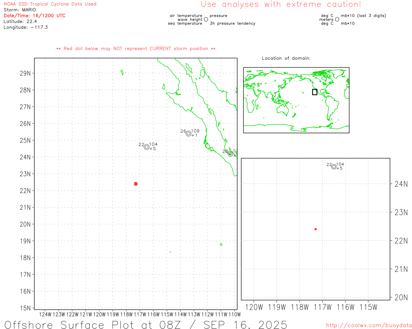Screen dimensions: 412x329
Task: Click the small island near 29N 118W
Action: 122,73
